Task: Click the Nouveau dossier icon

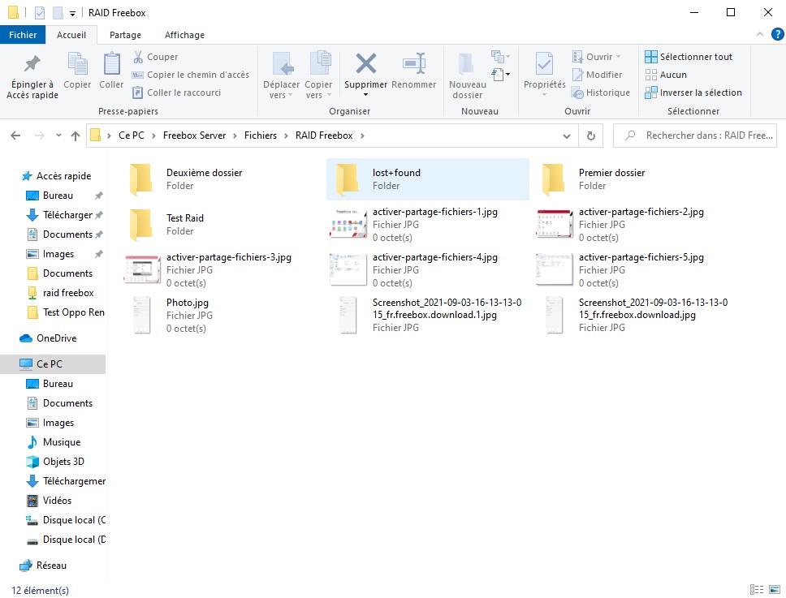Action: 467,64
